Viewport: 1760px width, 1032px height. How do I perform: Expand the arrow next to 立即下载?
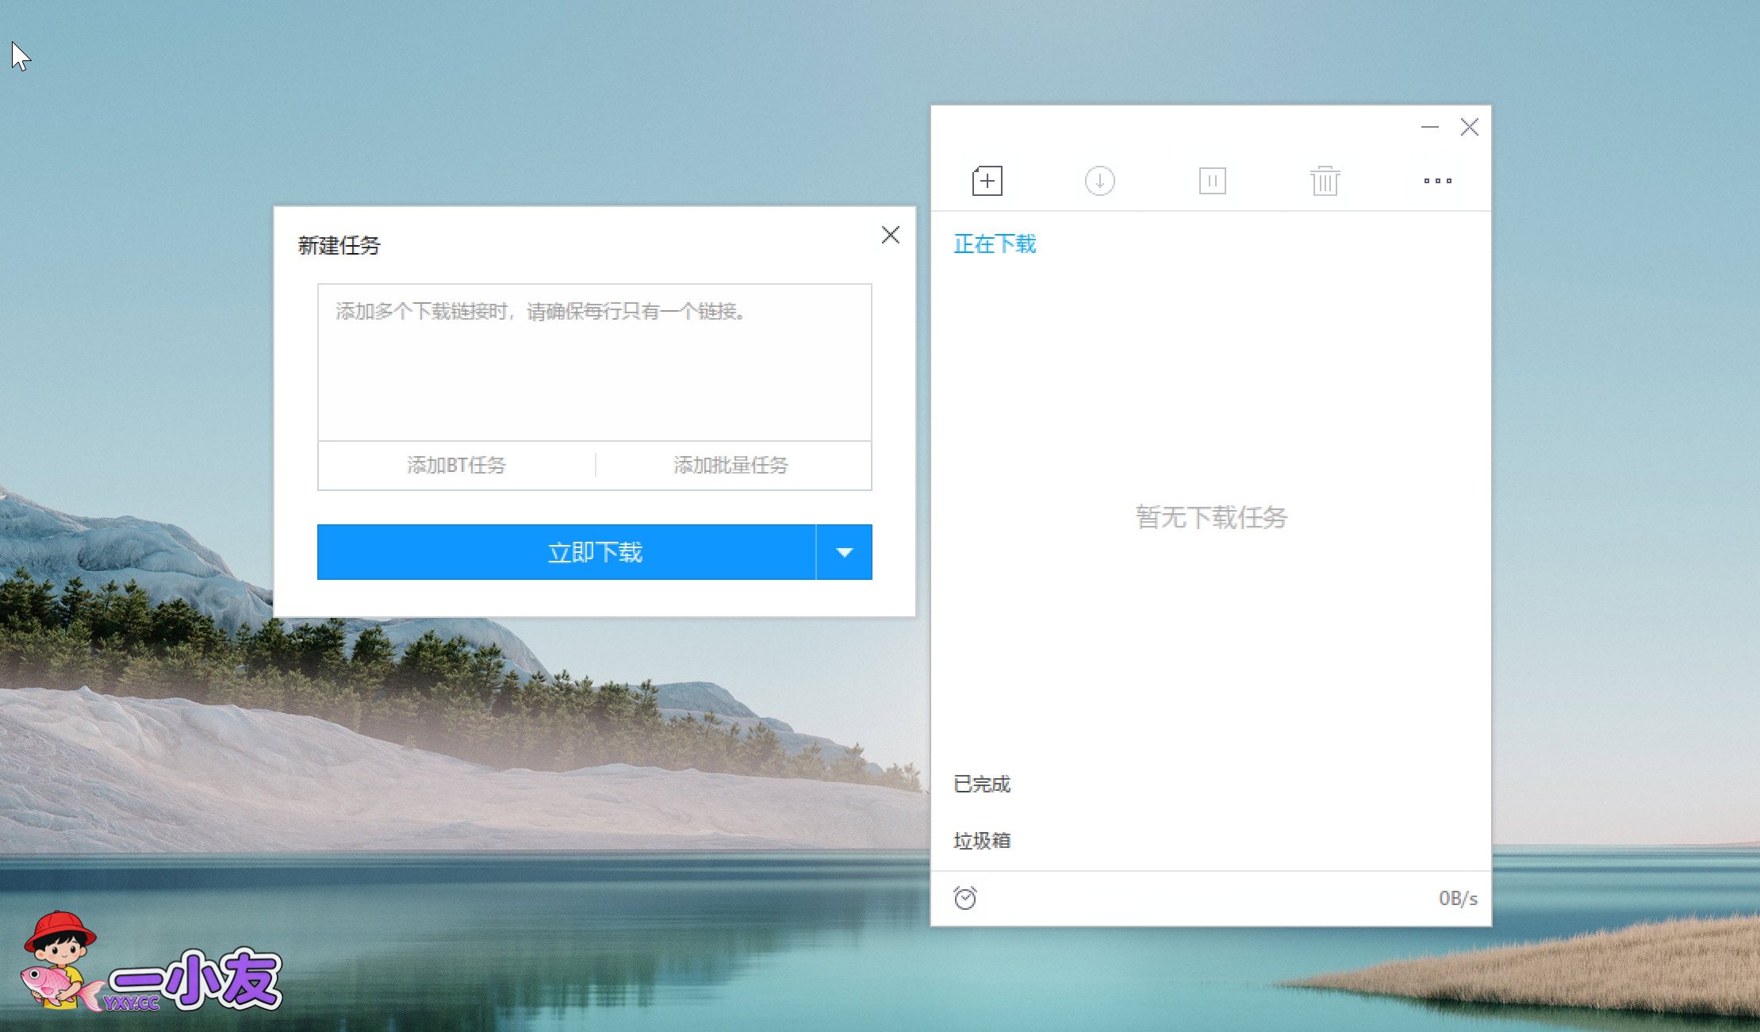tap(844, 552)
